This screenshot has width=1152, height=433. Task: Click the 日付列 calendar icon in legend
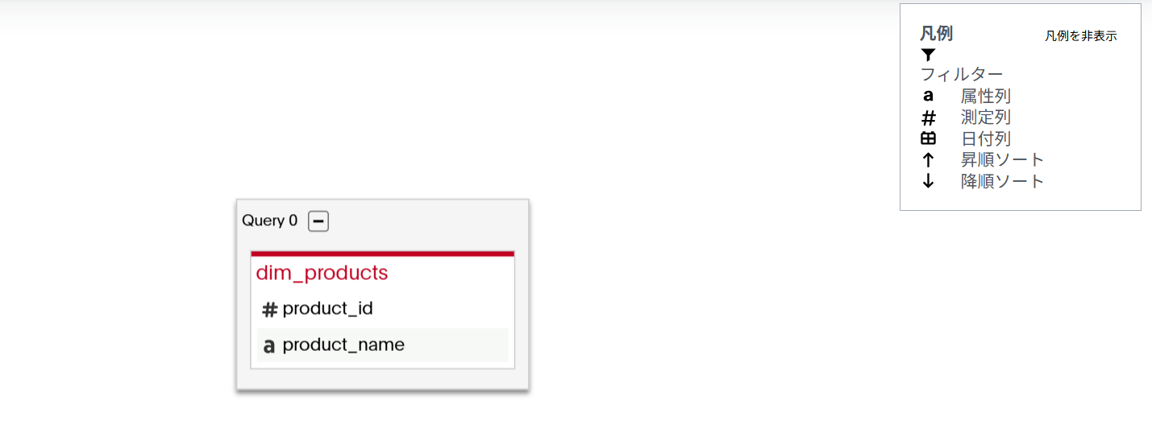(928, 138)
